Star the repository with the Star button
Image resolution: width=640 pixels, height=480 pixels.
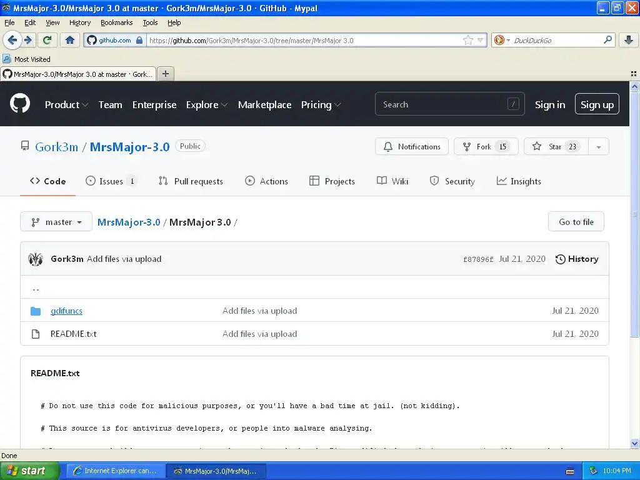[556, 147]
